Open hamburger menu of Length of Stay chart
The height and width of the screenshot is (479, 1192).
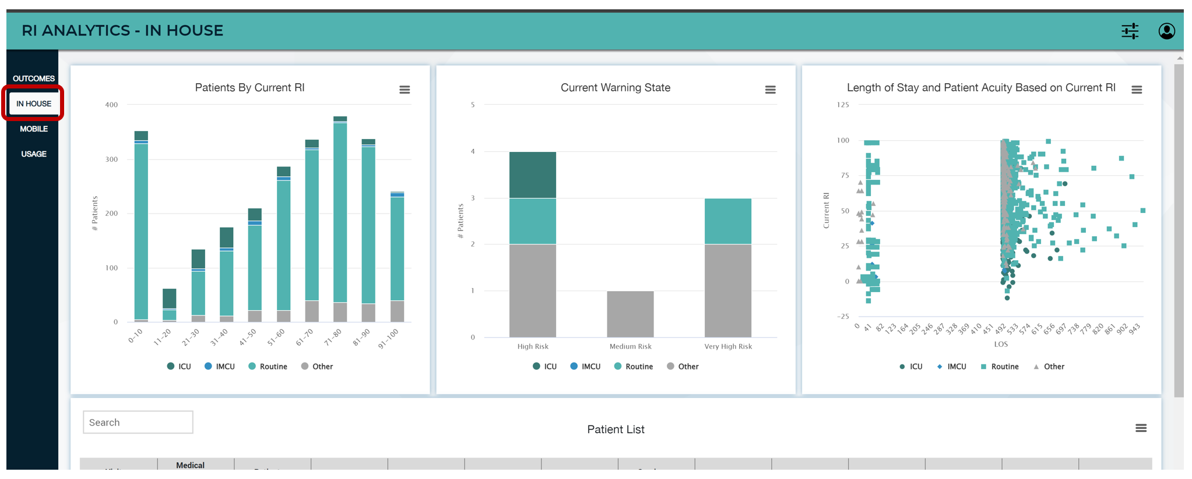point(1136,90)
